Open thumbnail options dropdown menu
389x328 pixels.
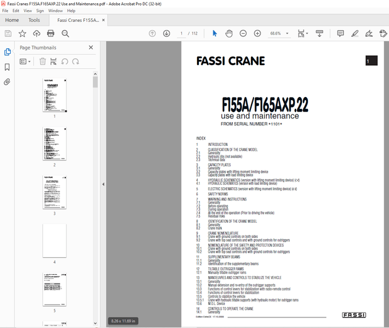25,61
